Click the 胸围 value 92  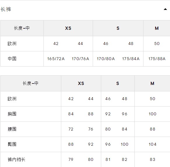pyautogui.click(x=108, y=114)
